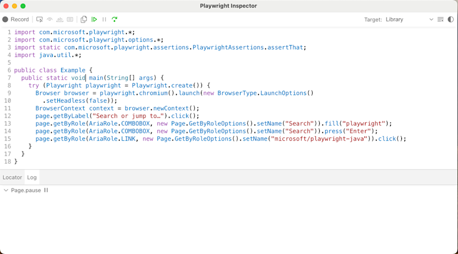
Task: Click the code line 'import java.util.*;'
Action: click(48, 55)
